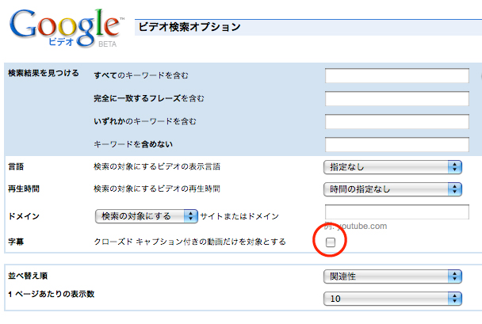Click the stepper arrows on language dropdown

click(454, 167)
